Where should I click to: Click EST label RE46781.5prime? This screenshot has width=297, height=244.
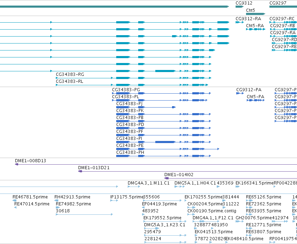pos(30,197)
